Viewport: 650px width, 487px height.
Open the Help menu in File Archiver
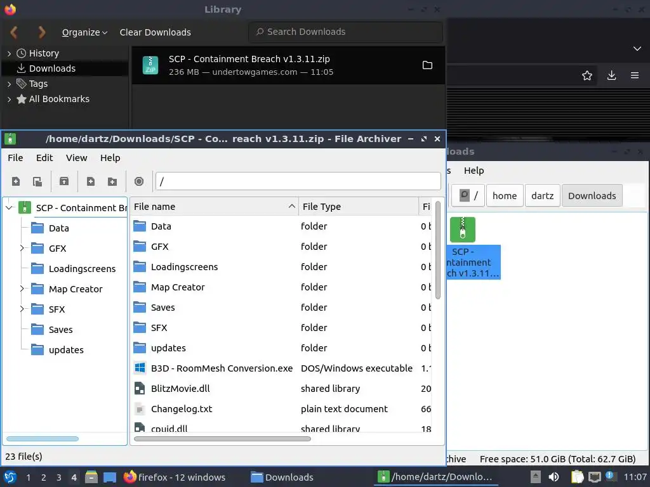pyautogui.click(x=110, y=158)
